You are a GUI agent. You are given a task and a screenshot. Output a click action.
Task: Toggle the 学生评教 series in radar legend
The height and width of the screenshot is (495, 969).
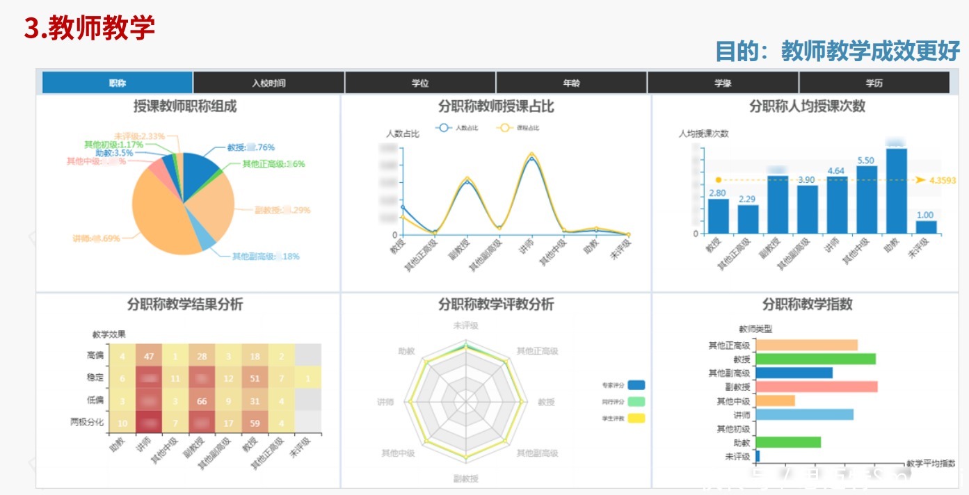[636, 418]
